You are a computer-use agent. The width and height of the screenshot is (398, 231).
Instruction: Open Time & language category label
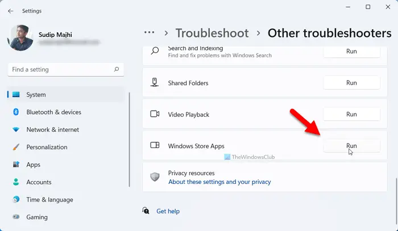point(50,200)
